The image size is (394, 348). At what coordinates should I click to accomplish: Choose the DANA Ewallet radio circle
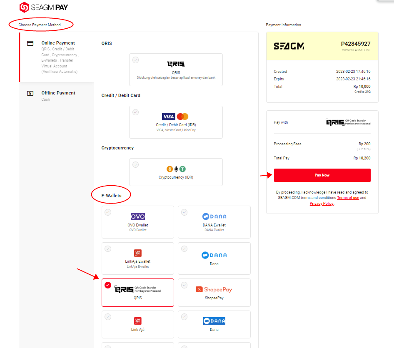[x=184, y=212]
